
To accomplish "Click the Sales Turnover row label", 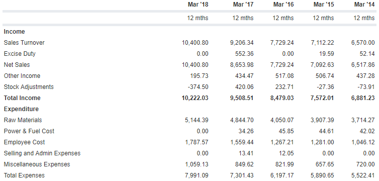I will [24, 43].
